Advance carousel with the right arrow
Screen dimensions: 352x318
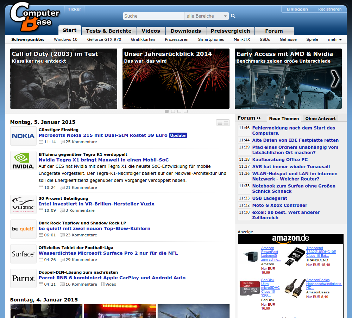click(335, 79)
